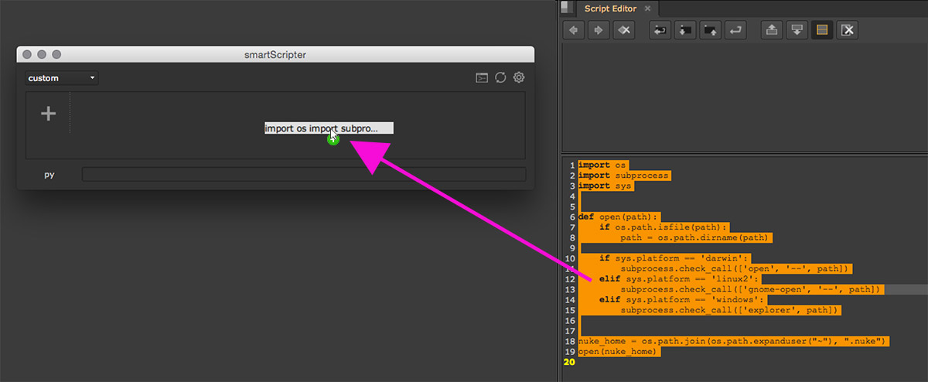Click the Source a Script icon

[x=660, y=30]
